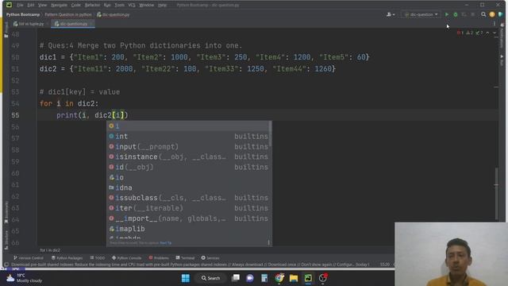Open the Problems tool window

159,257
